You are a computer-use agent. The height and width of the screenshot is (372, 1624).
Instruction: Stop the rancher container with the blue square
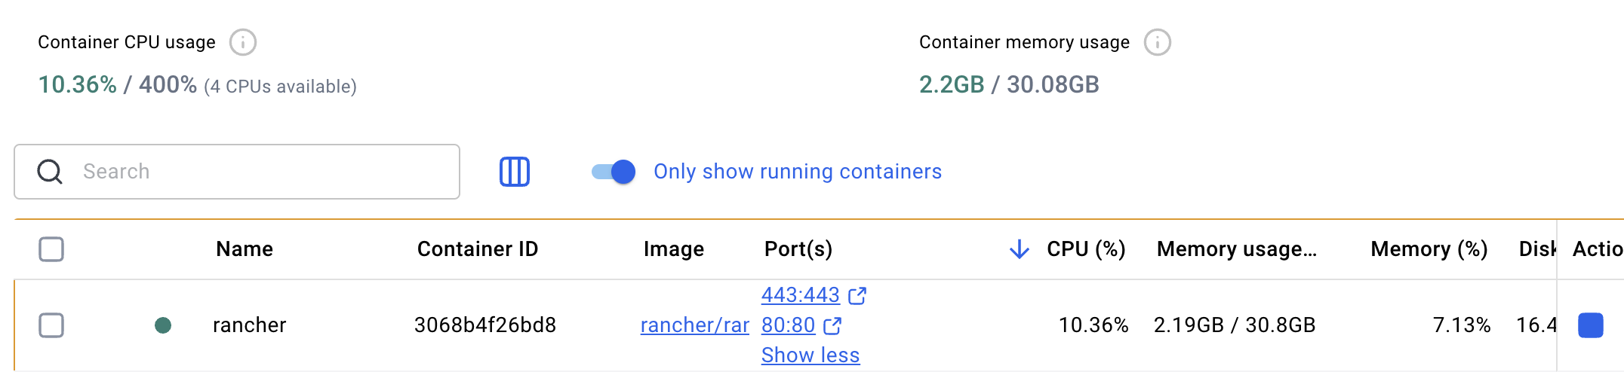pos(1591,325)
